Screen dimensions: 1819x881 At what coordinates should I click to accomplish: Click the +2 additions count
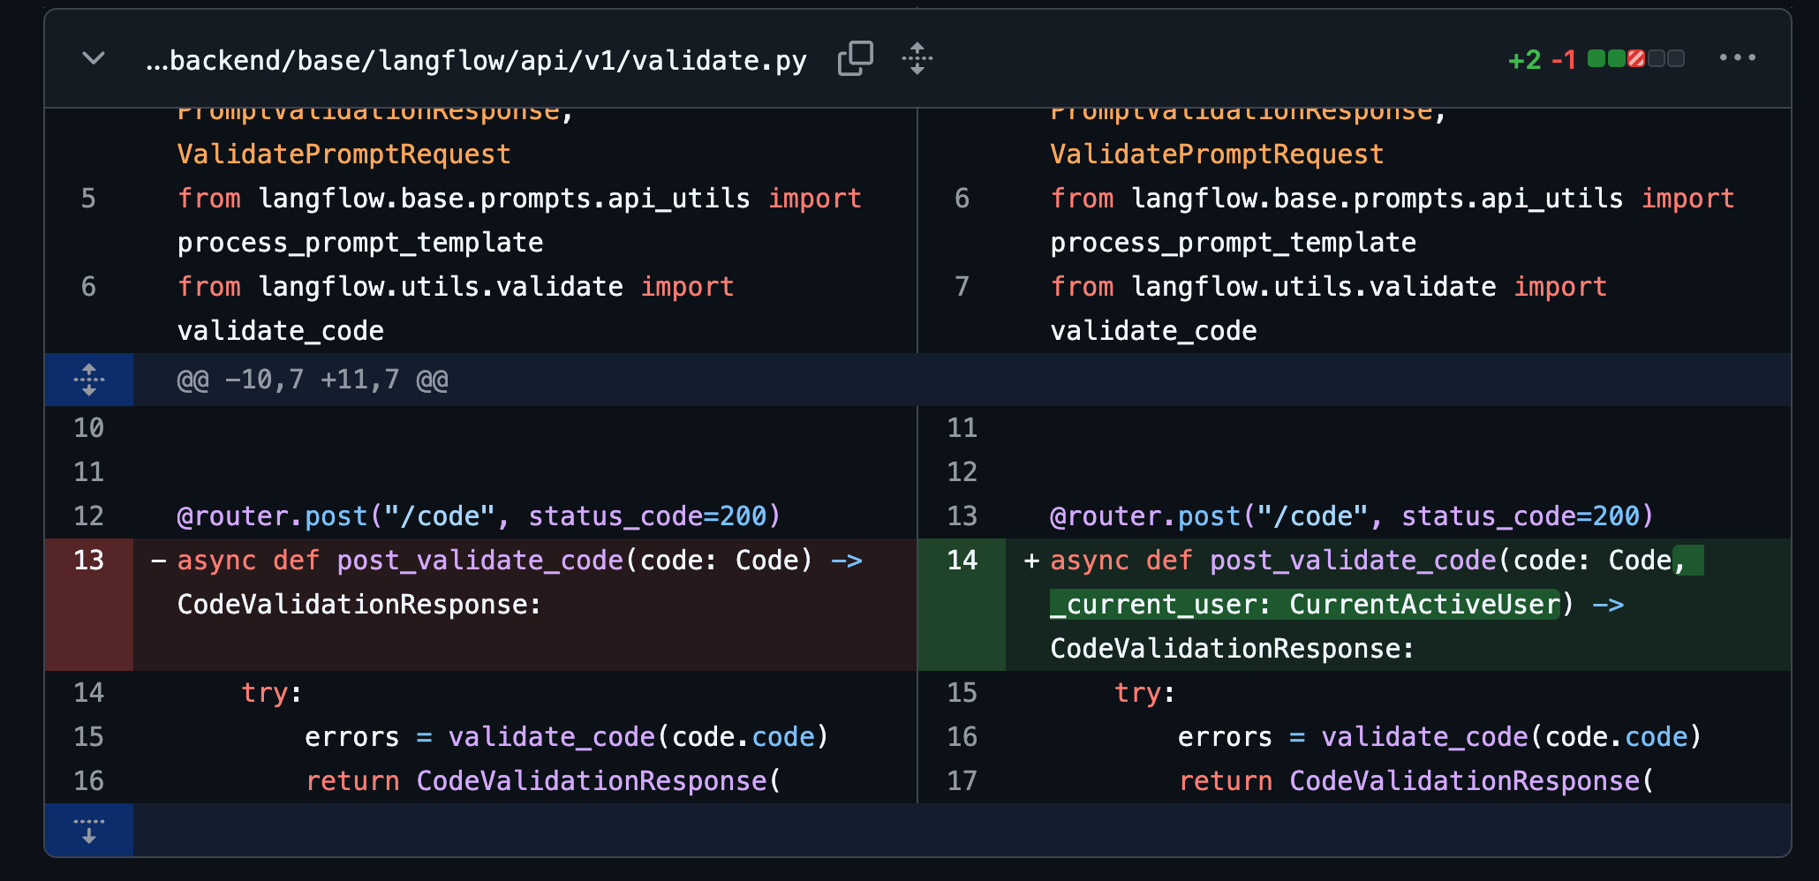[1524, 60]
